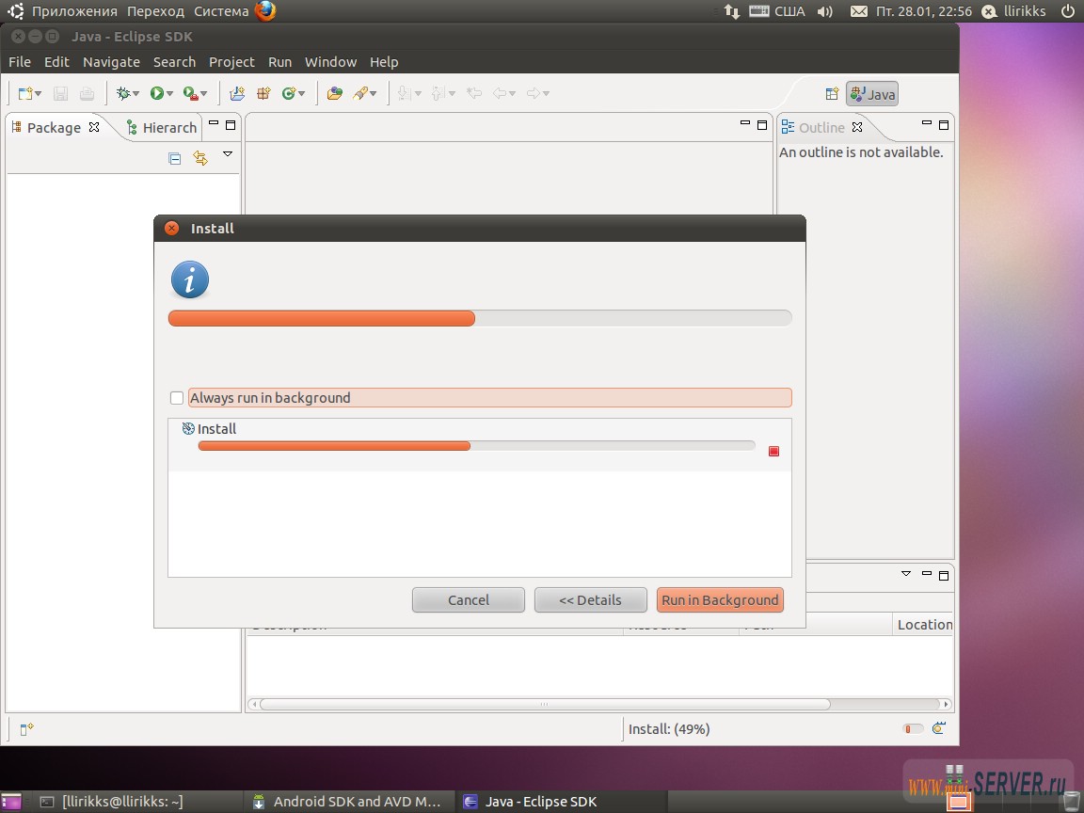Click the Location column header
This screenshot has height=813, width=1084.
point(924,624)
